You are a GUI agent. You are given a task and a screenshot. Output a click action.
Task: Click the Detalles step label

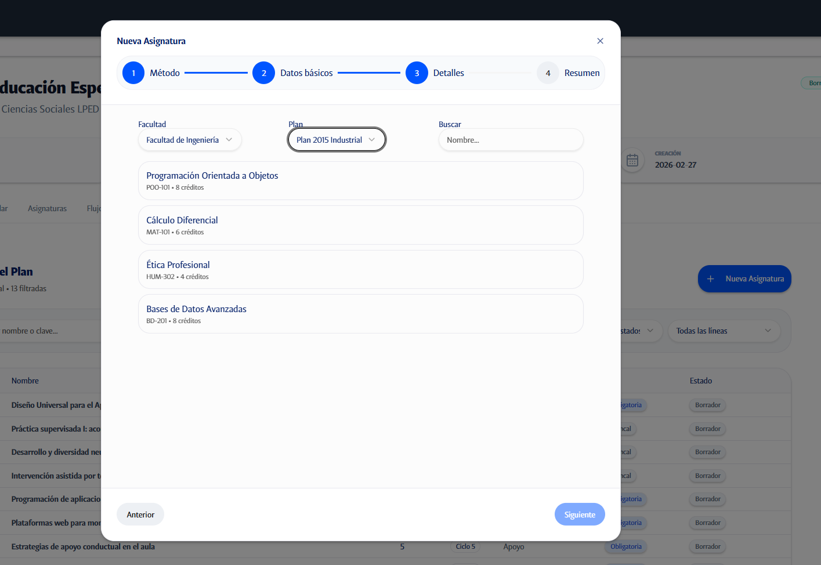449,73
